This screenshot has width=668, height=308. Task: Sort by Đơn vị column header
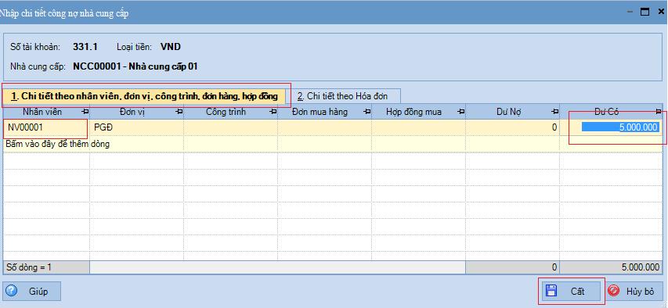point(136,112)
